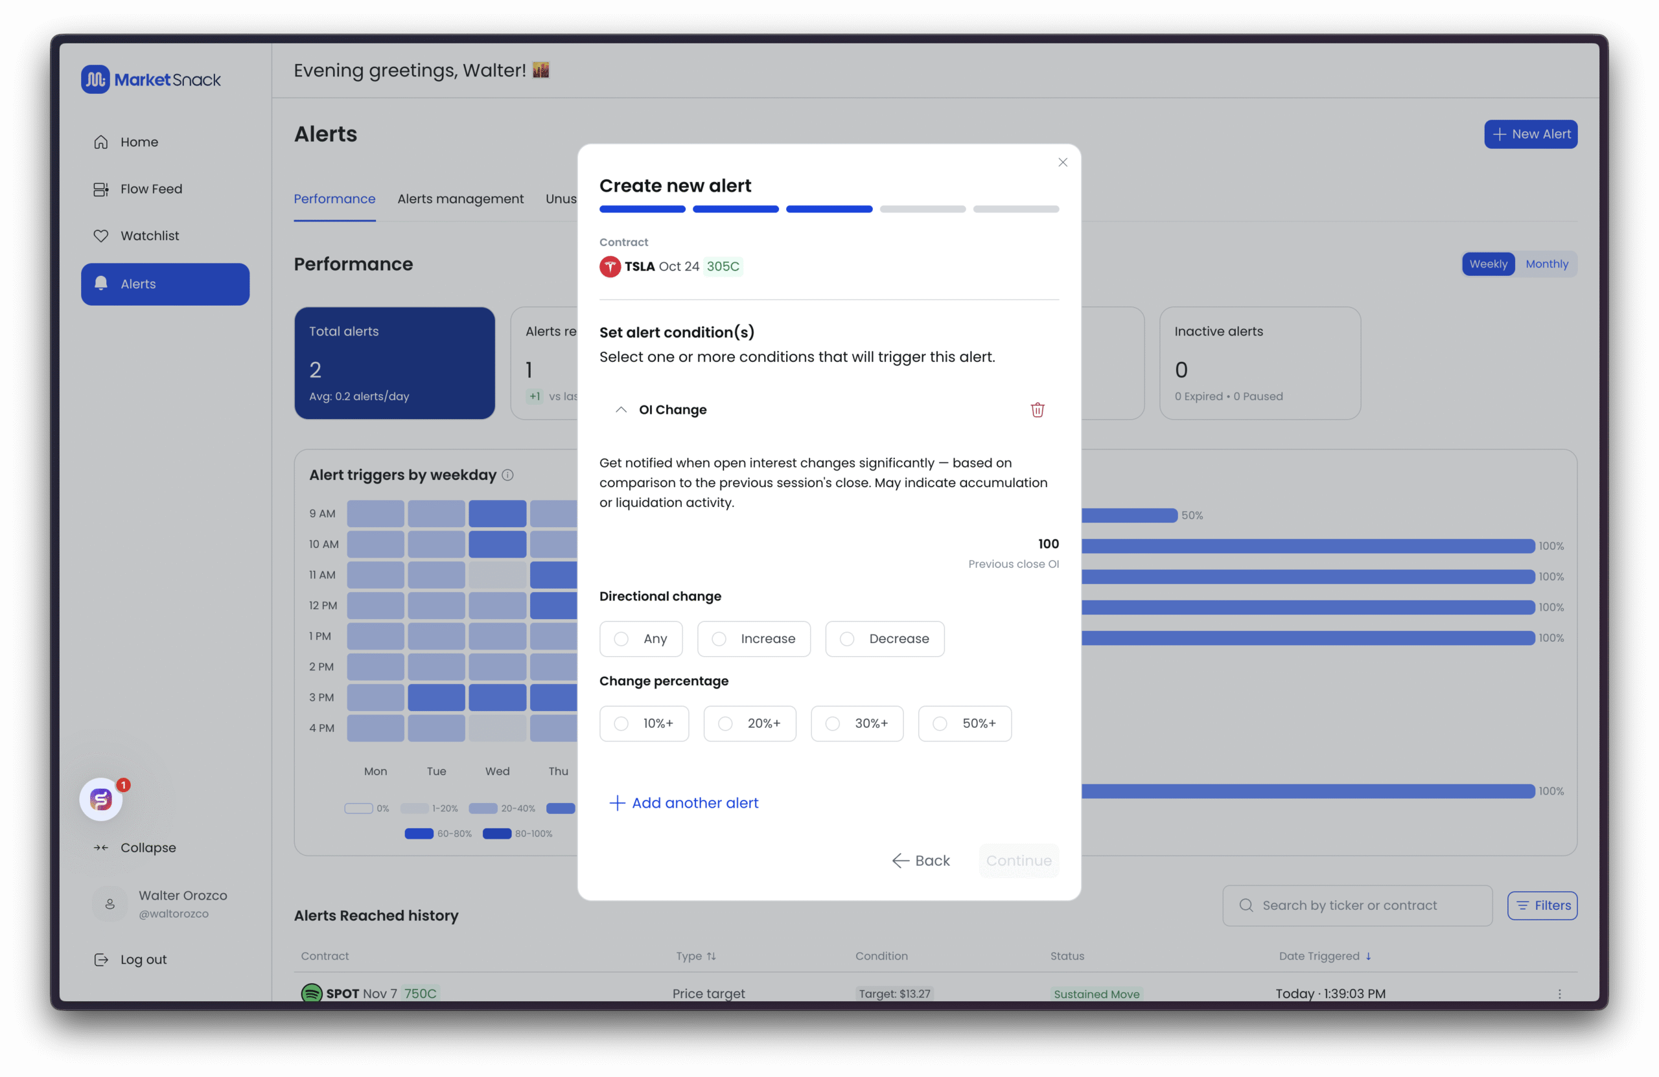
Task: Open Watchlist via heart icon in sidebar
Action: [x=101, y=236]
